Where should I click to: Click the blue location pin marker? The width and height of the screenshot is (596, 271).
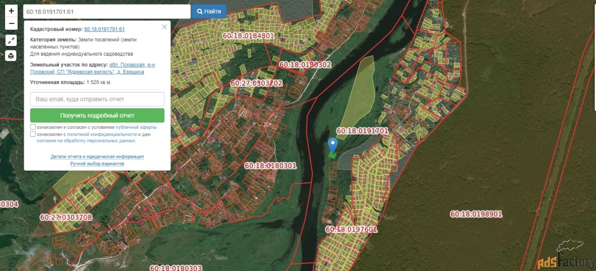[x=332, y=145]
